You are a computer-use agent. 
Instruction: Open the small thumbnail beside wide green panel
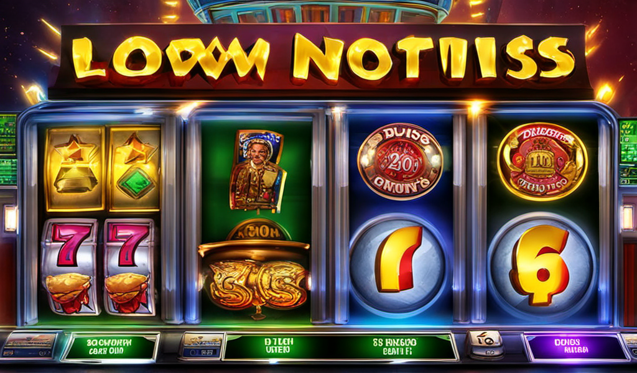[x=202, y=346]
